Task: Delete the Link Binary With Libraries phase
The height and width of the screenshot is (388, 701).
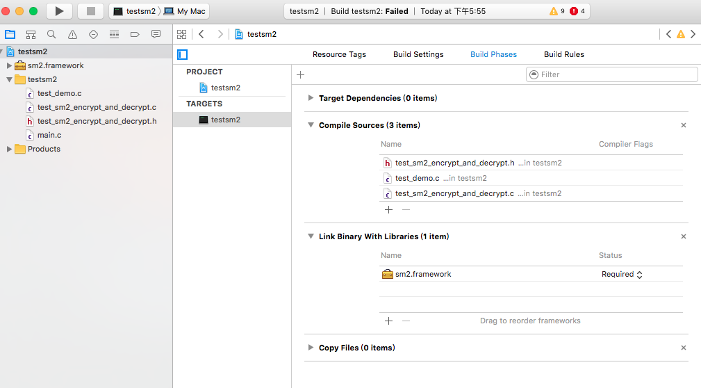Action: [683, 236]
